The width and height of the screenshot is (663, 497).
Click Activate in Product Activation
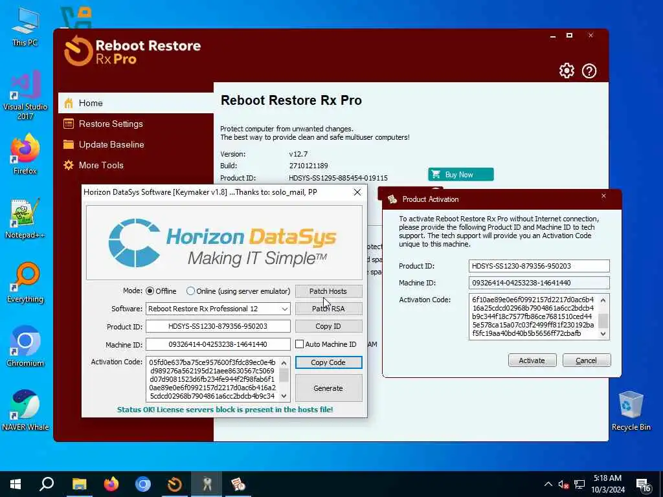point(532,360)
